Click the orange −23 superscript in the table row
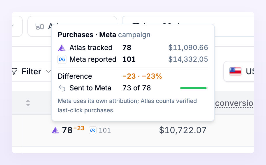The width and height of the screenshot is (266, 165). point(79,128)
